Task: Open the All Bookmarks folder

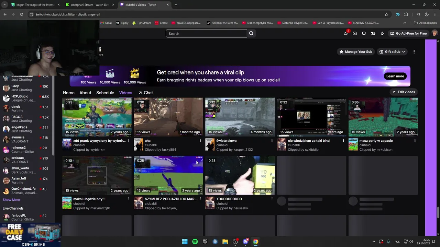Action: pos(425,23)
